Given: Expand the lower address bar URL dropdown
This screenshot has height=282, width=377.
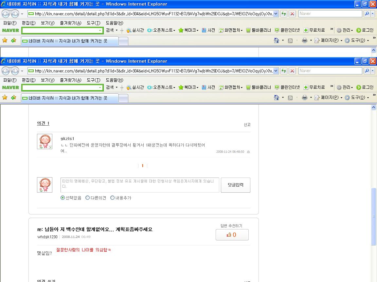Looking at the screenshot, I should tap(276, 71).
